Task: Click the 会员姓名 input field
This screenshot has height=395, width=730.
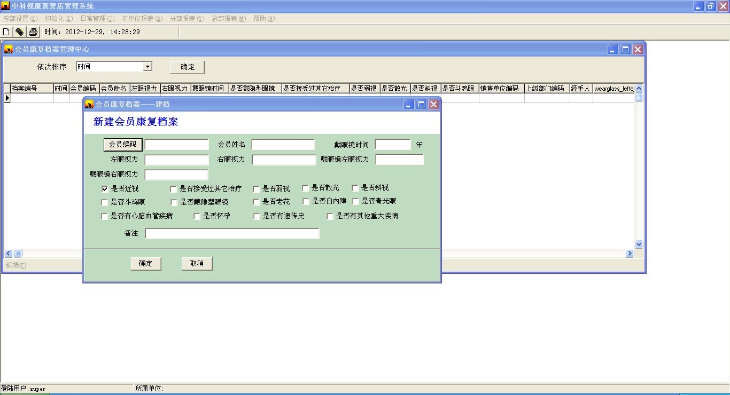Action: pyautogui.click(x=283, y=145)
